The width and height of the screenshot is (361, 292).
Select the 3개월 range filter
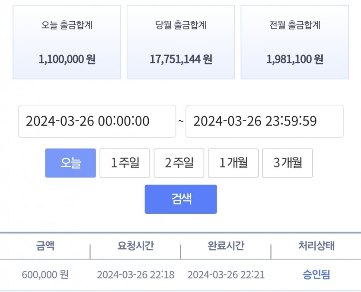288,163
